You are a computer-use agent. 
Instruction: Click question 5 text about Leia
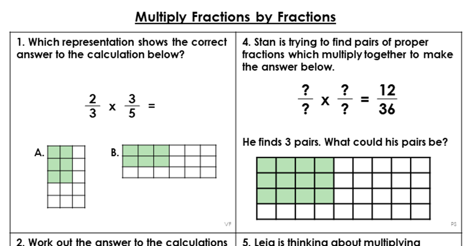click(x=331, y=242)
